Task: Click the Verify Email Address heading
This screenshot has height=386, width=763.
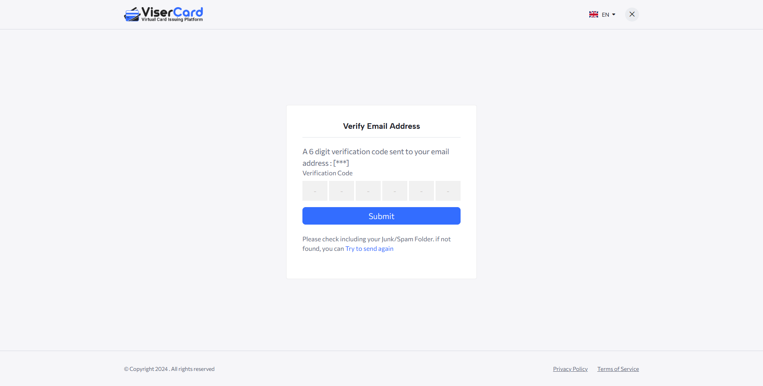Action: [381, 126]
